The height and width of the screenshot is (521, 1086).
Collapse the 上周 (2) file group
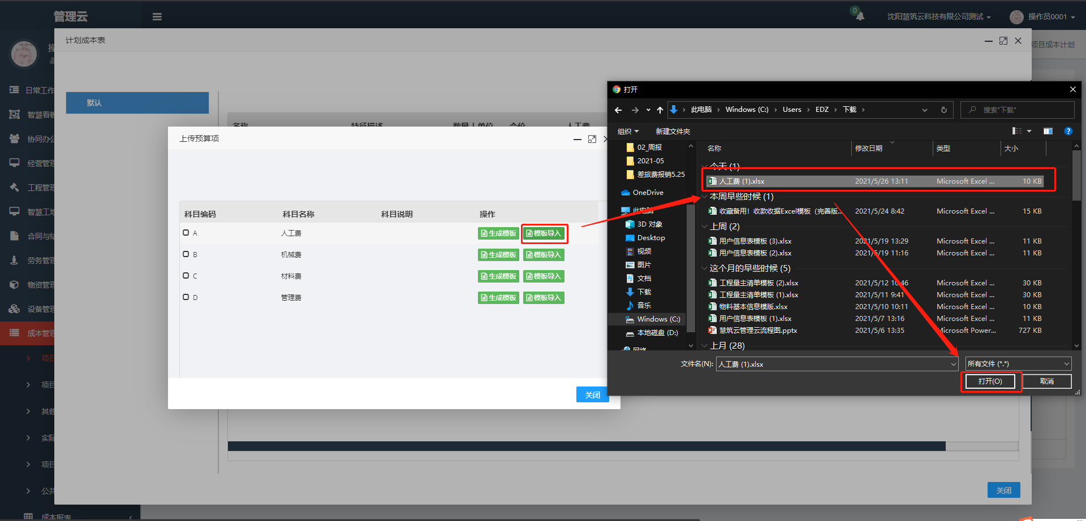coord(705,227)
